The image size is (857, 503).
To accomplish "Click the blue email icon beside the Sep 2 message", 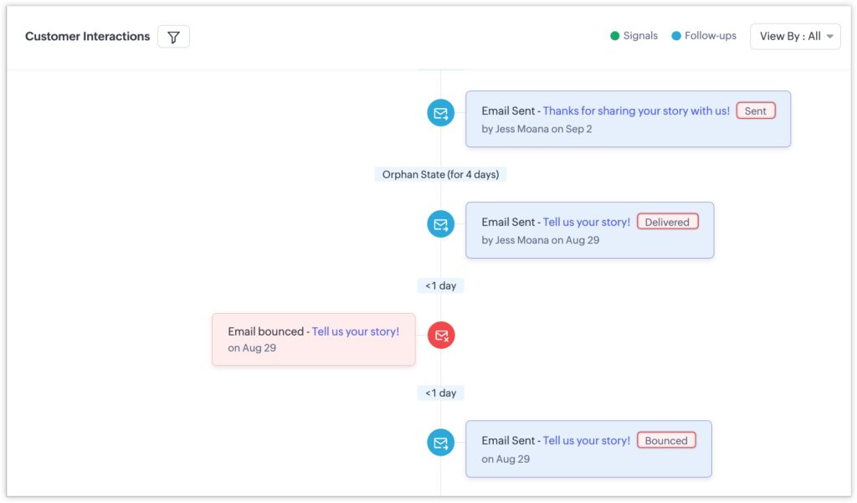I will (x=440, y=111).
